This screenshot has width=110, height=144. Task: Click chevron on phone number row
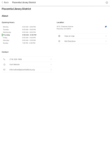coord(51,59)
